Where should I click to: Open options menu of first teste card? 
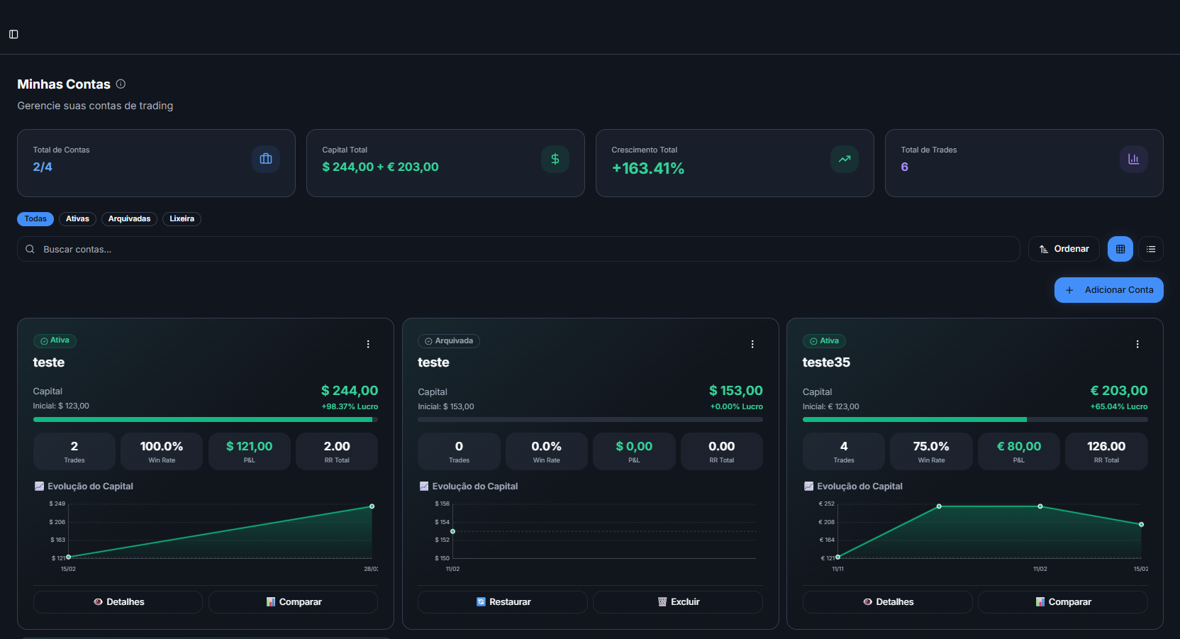(368, 344)
